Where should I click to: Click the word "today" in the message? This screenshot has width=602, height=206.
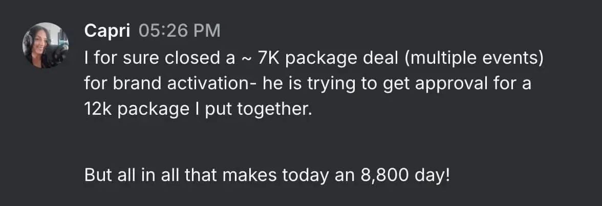[x=305, y=175]
